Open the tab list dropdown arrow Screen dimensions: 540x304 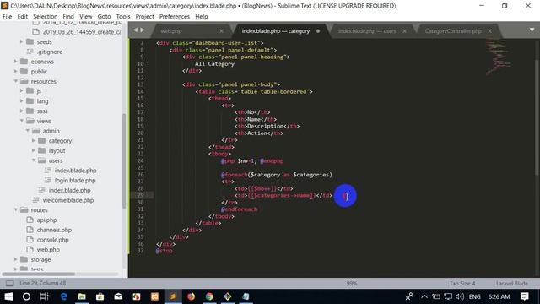(x=532, y=30)
